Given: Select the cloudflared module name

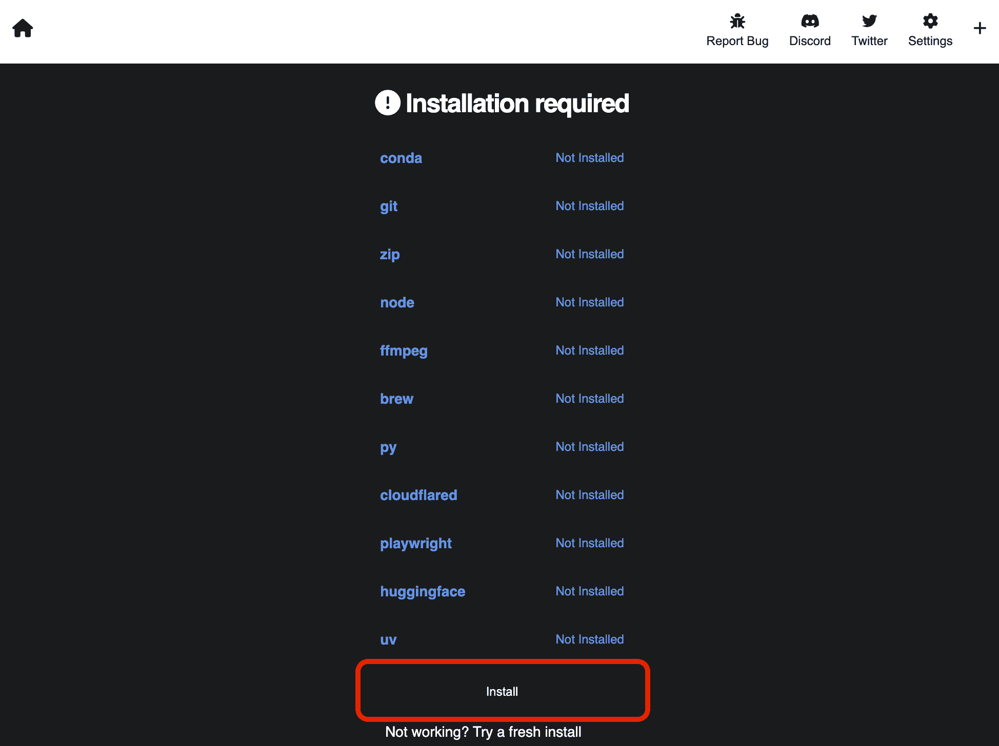Looking at the screenshot, I should pos(418,495).
